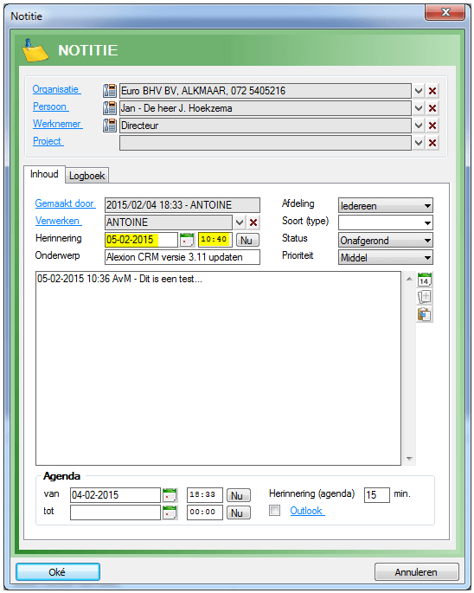The height and width of the screenshot is (593, 474).
Task: Follow the Verwerken link
Action: (x=58, y=221)
